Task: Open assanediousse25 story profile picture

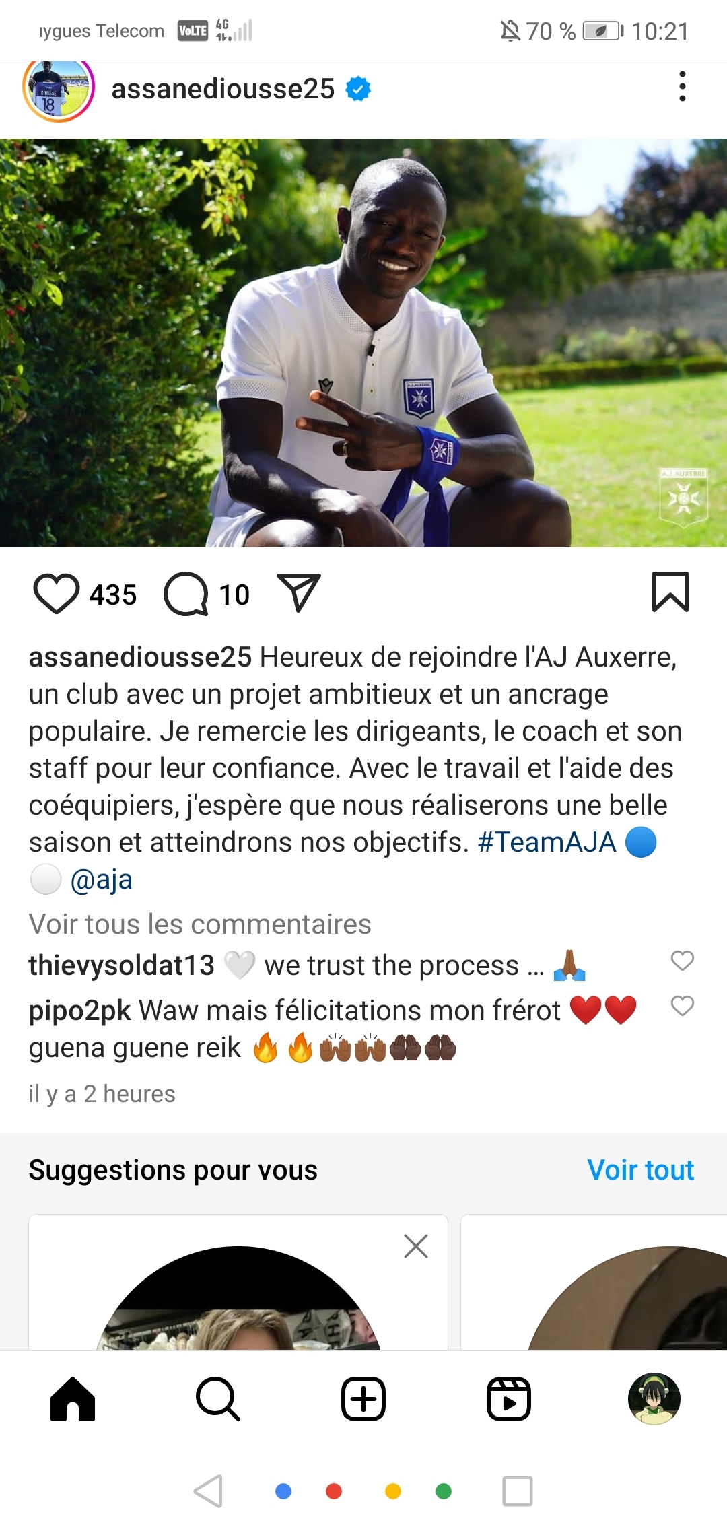Action: (59, 88)
